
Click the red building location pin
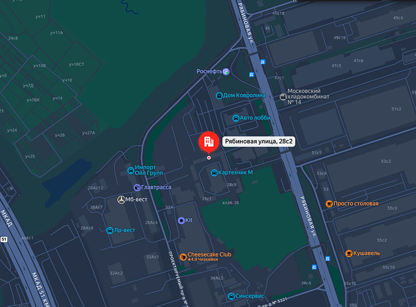pos(209,142)
